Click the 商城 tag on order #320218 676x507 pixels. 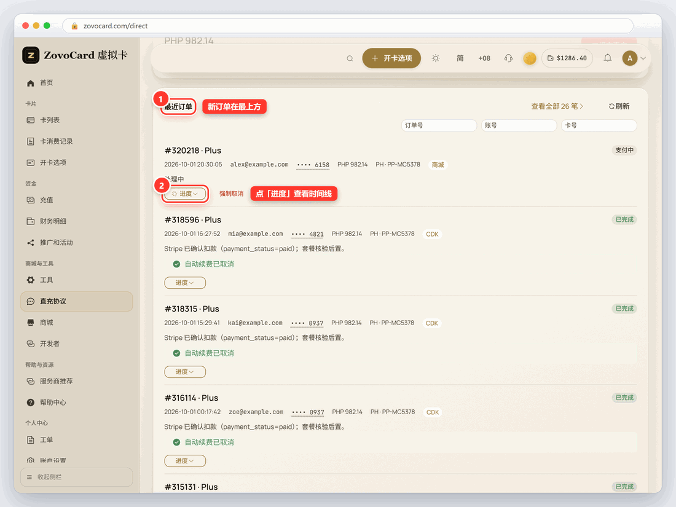438,165
